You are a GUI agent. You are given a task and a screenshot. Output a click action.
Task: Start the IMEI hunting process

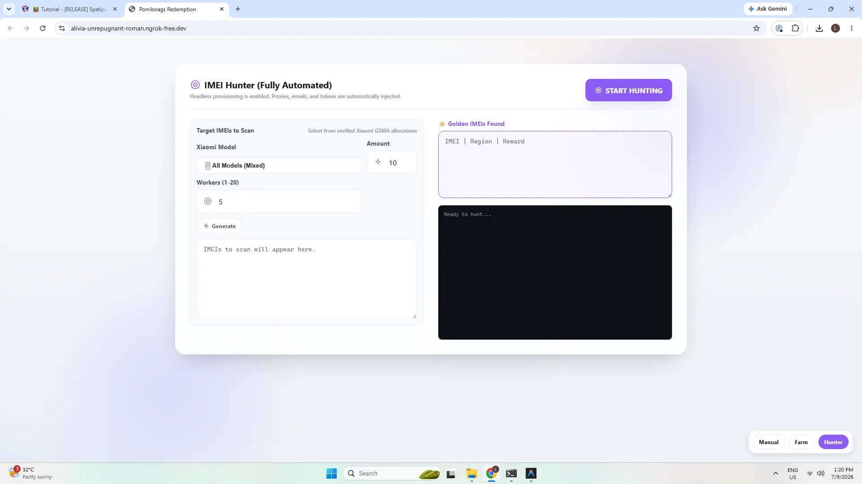point(629,90)
